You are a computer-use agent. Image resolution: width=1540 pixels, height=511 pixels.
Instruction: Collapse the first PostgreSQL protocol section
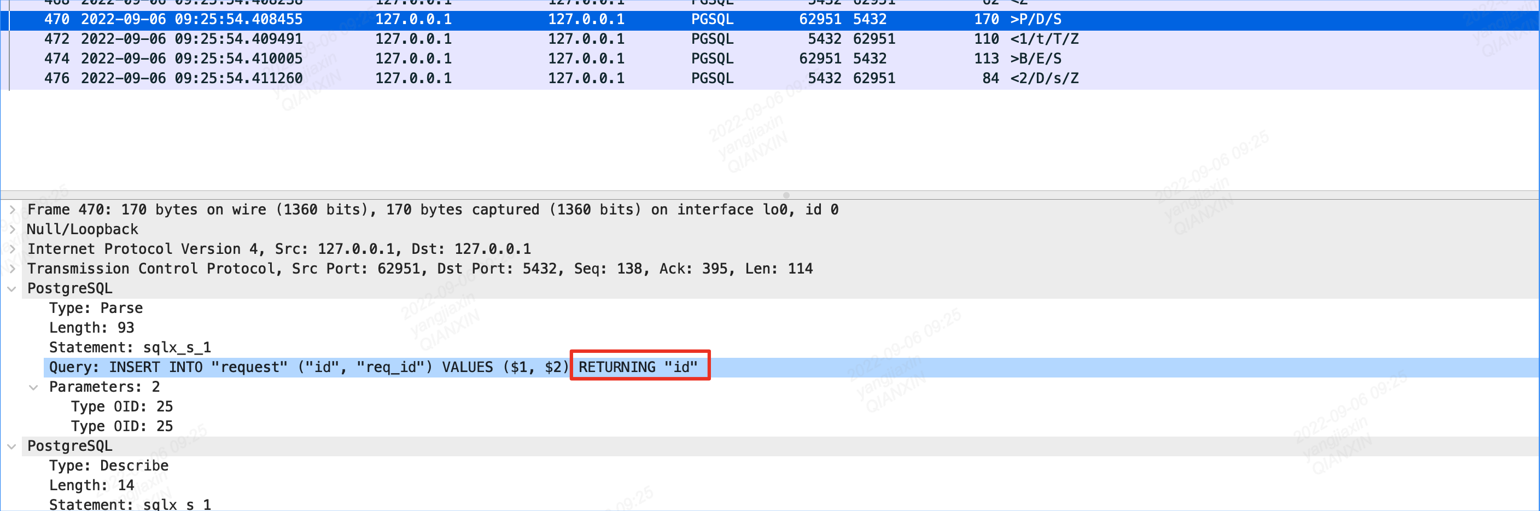pyautogui.click(x=13, y=288)
